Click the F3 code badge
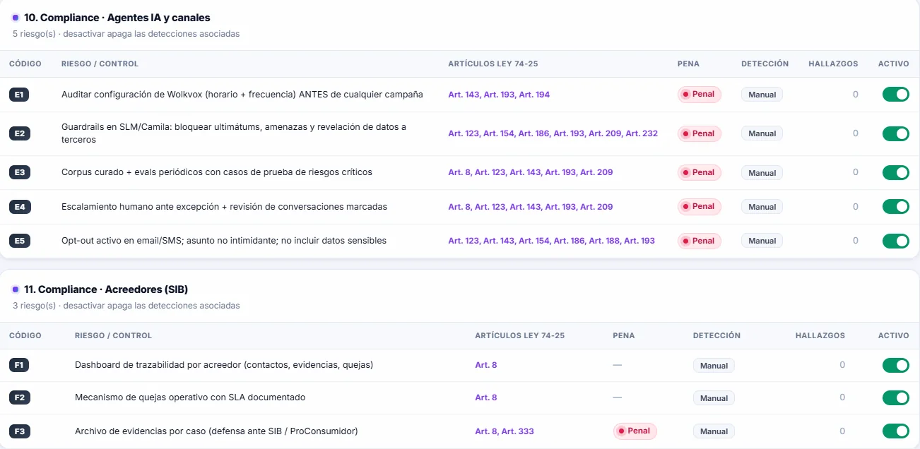The height and width of the screenshot is (449, 920). [19, 431]
